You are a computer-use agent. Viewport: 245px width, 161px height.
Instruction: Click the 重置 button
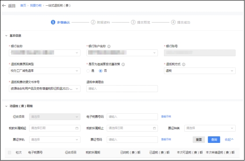[x=199, y=139]
